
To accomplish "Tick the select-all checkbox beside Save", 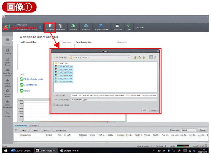I will pos(16,130).
